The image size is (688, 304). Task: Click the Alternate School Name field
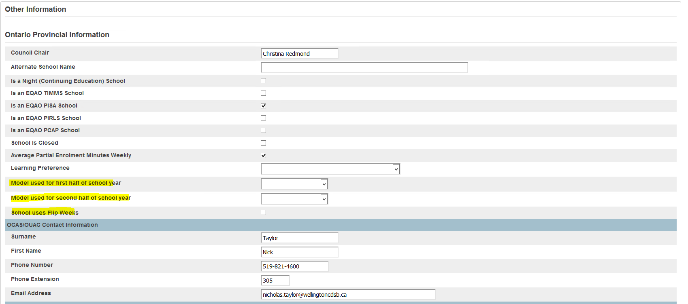click(x=364, y=68)
